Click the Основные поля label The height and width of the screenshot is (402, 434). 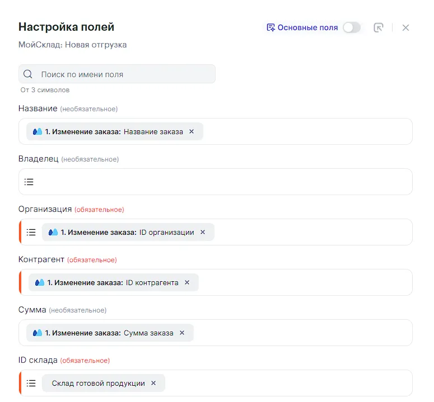[307, 27]
